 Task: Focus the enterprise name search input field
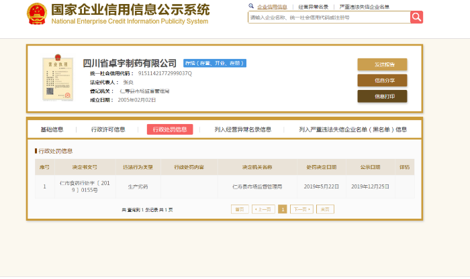coord(329,17)
